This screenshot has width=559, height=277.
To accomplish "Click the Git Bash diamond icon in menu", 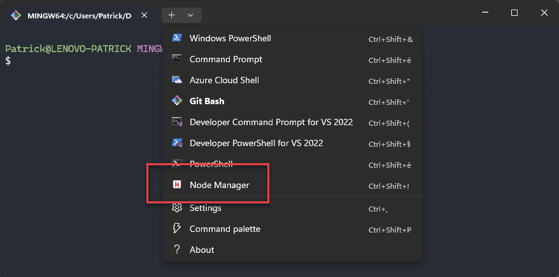I will tap(177, 101).
